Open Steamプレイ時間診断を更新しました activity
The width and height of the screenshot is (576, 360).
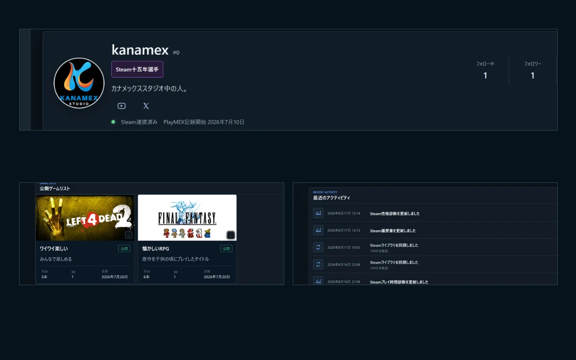click(399, 282)
